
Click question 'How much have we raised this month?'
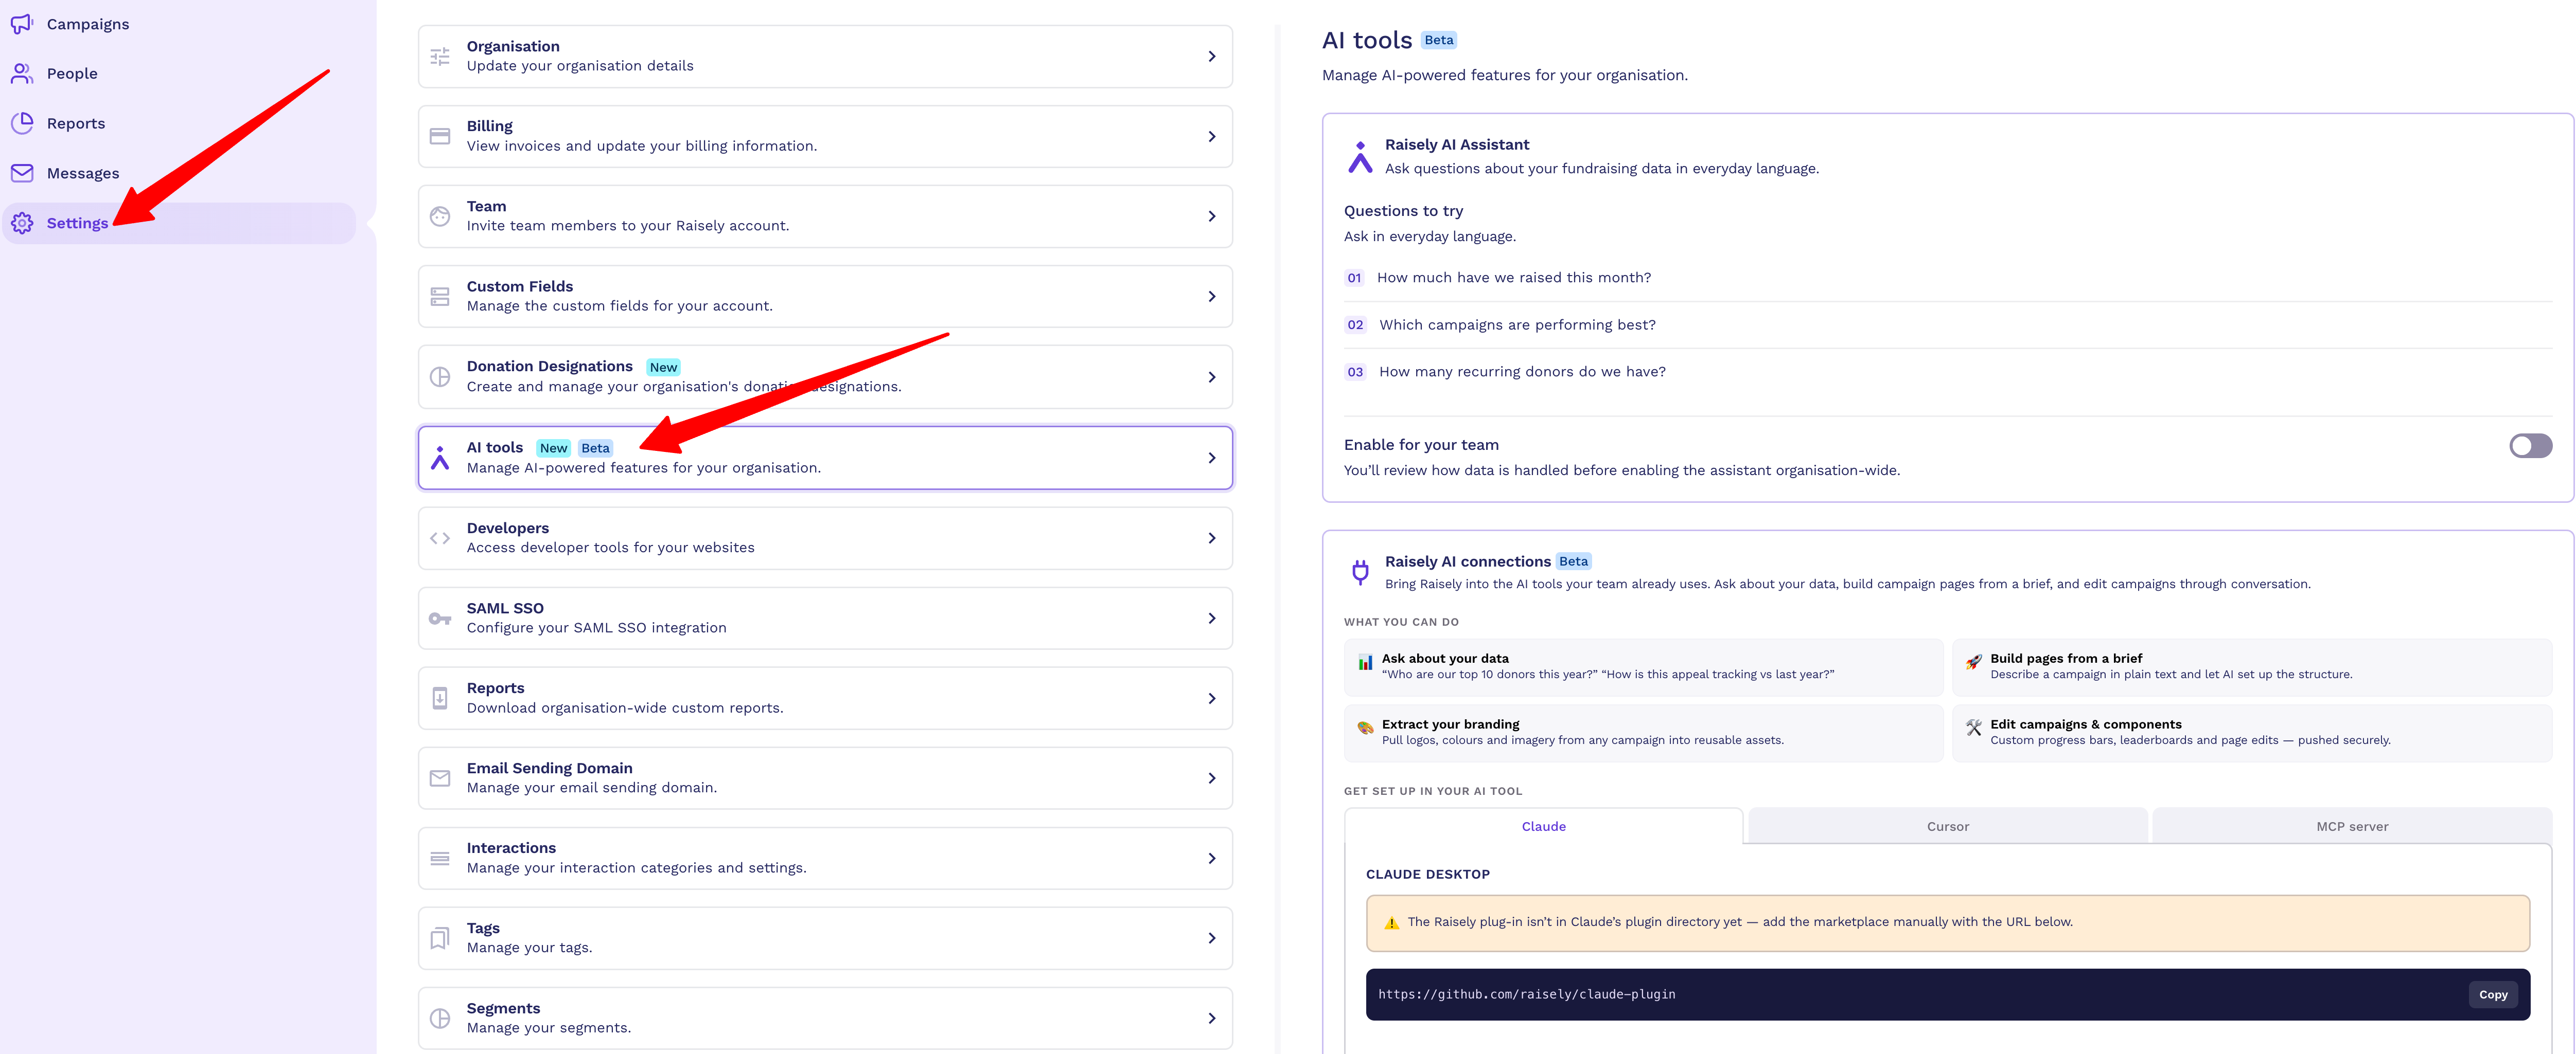coord(1513,278)
